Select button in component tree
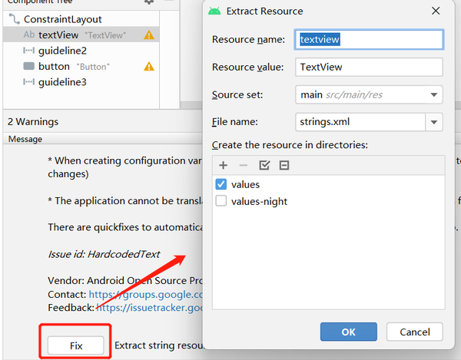461x360 pixels. click(x=54, y=66)
